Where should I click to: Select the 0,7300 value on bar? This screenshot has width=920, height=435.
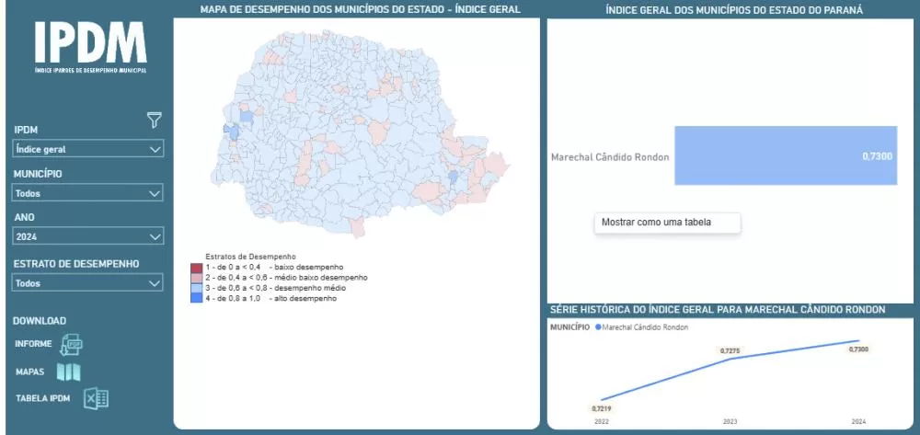pos(877,156)
